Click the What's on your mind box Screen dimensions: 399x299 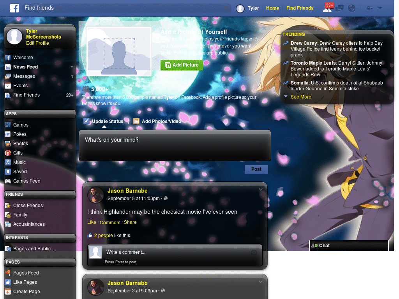point(175,146)
